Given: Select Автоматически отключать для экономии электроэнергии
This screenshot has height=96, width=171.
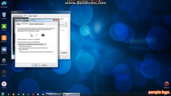Looking at the screenshot, I should coord(19,52).
